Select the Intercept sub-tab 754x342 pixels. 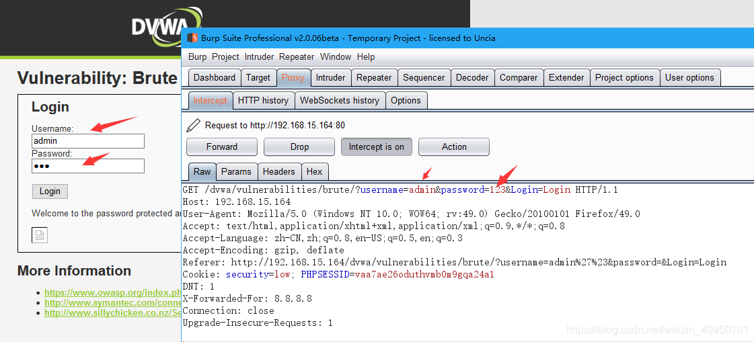pos(210,100)
